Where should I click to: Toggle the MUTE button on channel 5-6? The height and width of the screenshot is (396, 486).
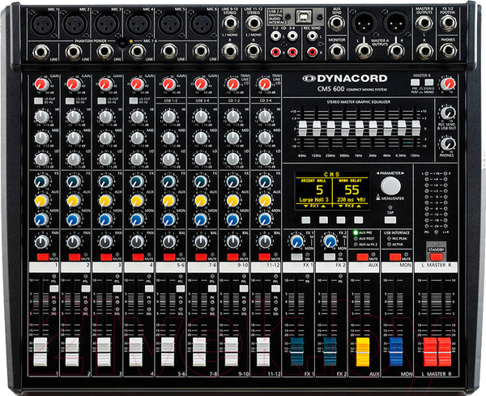pos(168,257)
